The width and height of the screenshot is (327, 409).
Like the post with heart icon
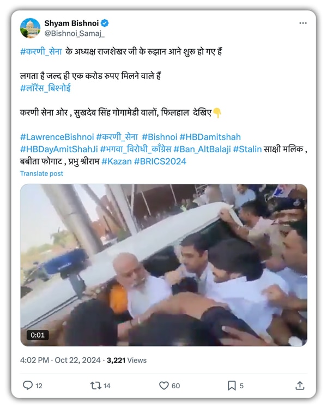[x=163, y=386]
